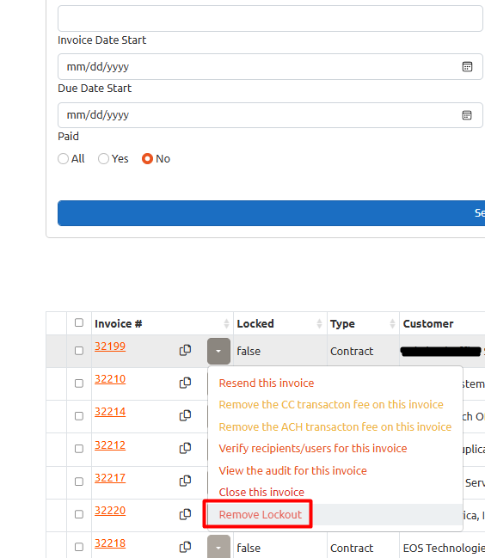
Task: Choose 'Resend this invoice' menu entry
Action: [267, 383]
